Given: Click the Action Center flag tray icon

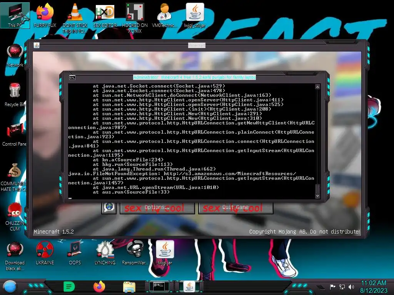Looking at the screenshot, I should coord(333,287).
